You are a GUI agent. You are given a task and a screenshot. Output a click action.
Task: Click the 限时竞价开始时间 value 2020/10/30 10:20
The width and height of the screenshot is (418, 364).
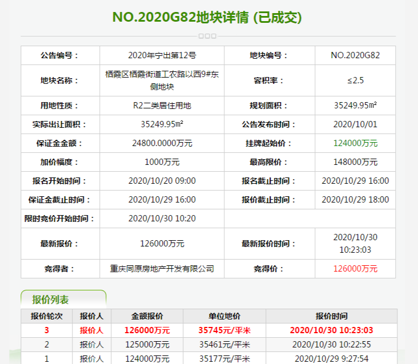pyautogui.click(x=162, y=218)
